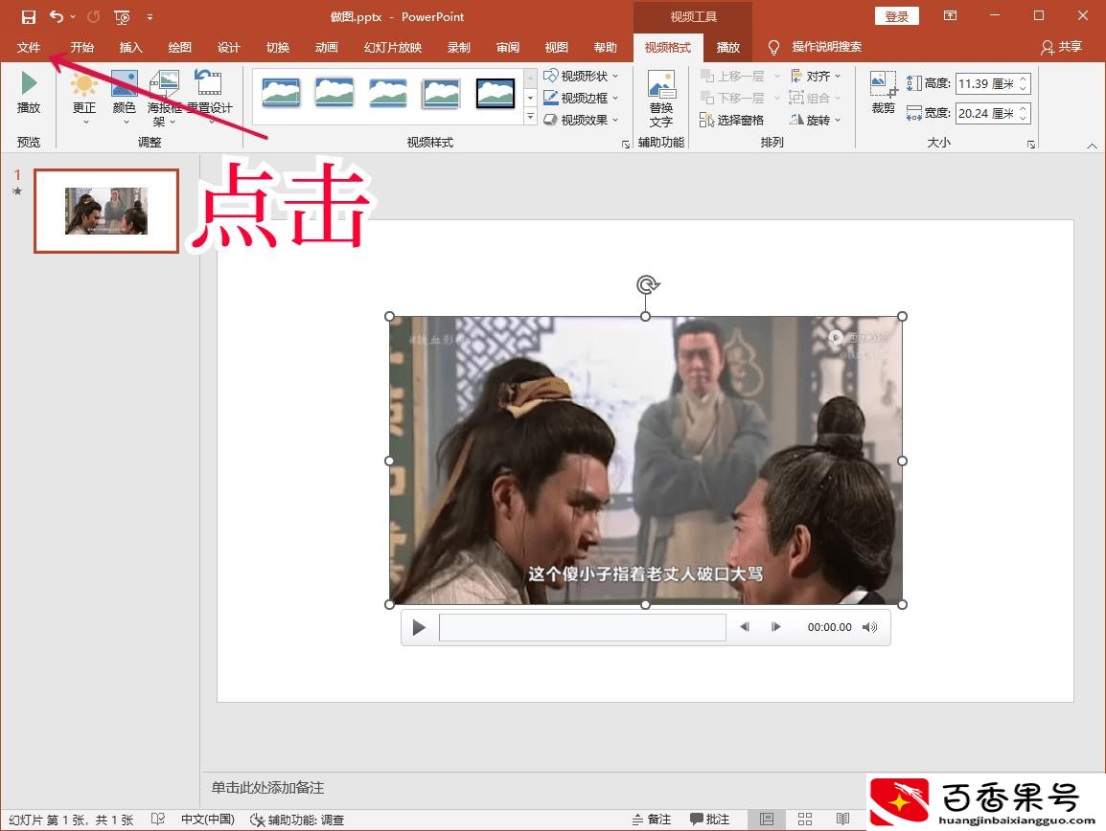1106x831 pixels.
Task: Apply the first video style thumbnail
Action: (x=281, y=93)
